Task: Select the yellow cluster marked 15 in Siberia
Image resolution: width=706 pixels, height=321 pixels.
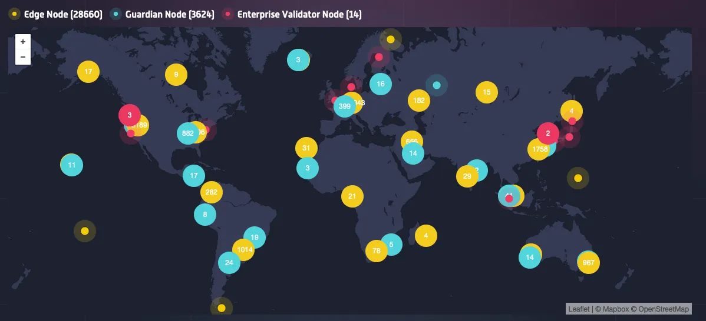Action: click(487, 92)
